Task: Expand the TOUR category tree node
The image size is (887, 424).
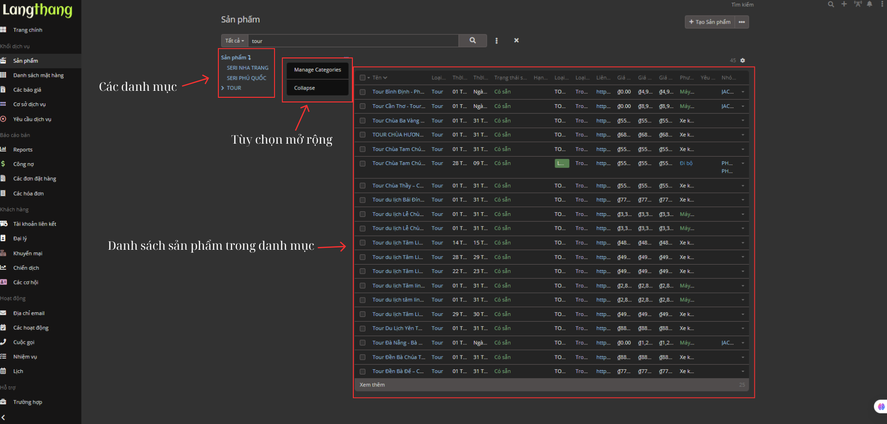Action: [x=223, y=88]
